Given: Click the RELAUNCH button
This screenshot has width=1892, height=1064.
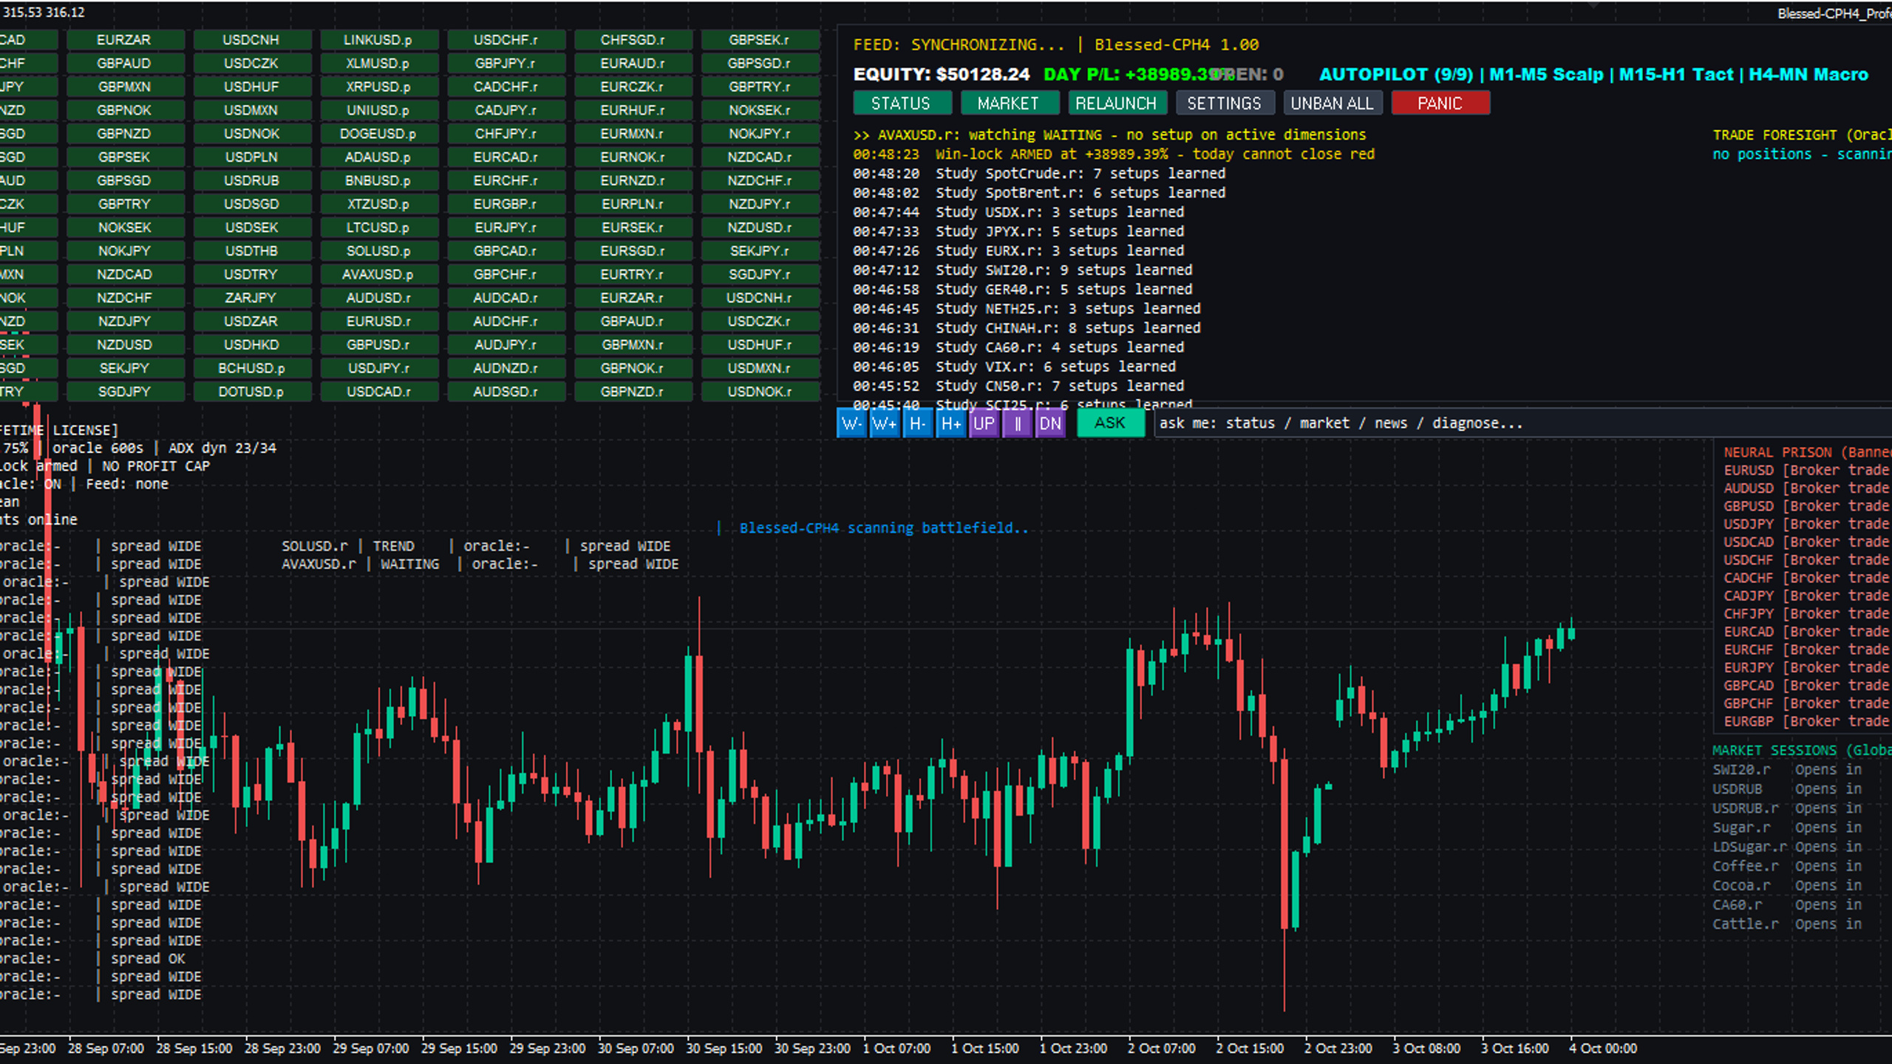Looking at the screenshot, I should coord(1117,103).
